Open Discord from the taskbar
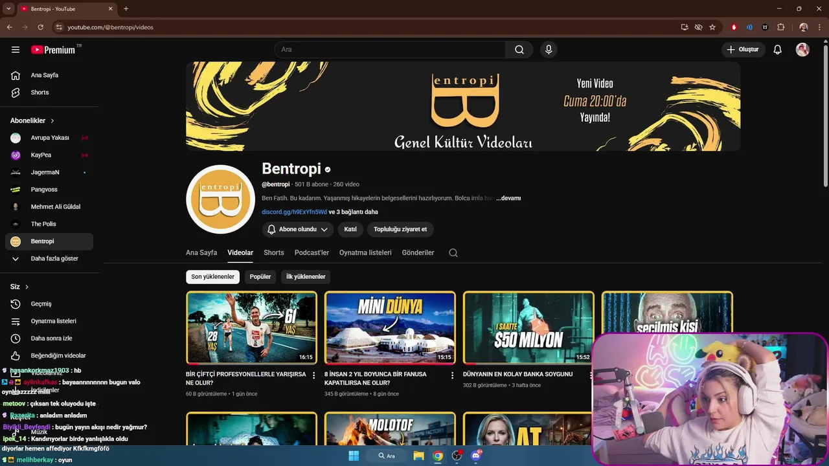The height and width of the screenshot is (466, 829). tap(476, 456)
